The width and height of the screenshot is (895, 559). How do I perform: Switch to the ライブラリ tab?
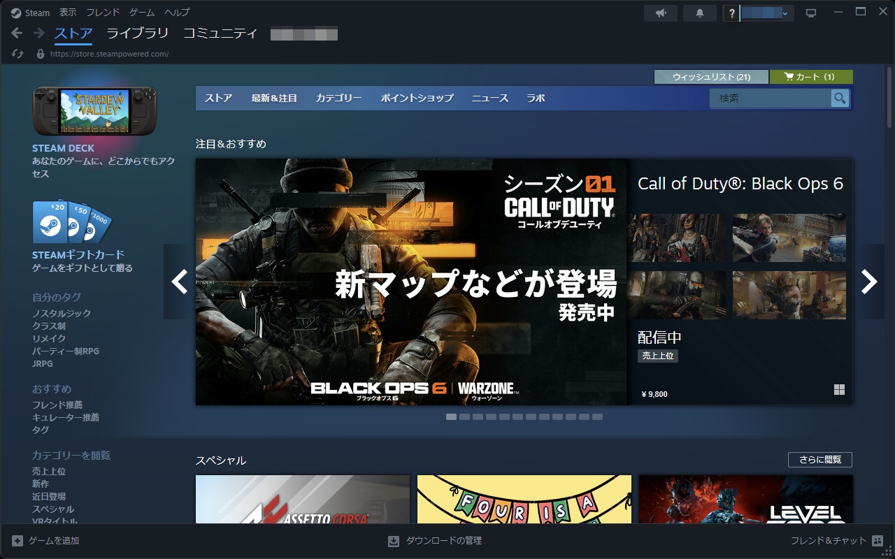[x=137, y=32]
